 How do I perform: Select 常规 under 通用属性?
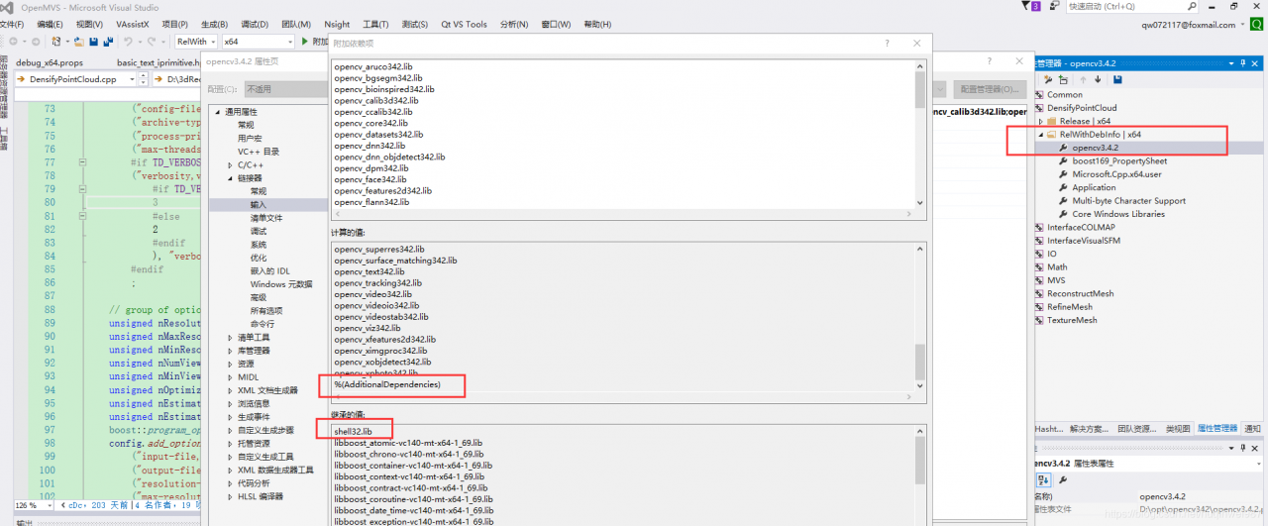[x=246, y=125]
